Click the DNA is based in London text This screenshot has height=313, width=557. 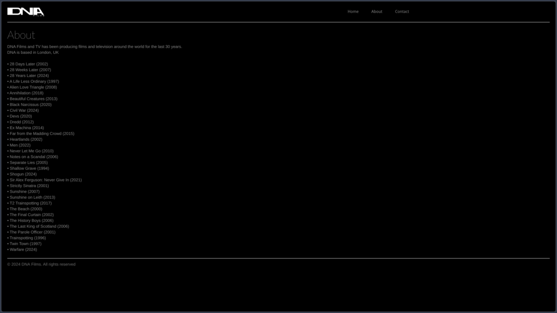click(33, 53)
